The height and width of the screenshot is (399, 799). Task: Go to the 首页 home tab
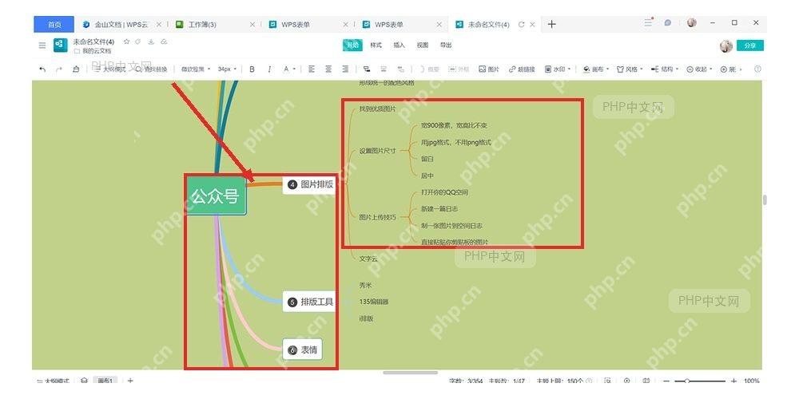tap(54, 25)
